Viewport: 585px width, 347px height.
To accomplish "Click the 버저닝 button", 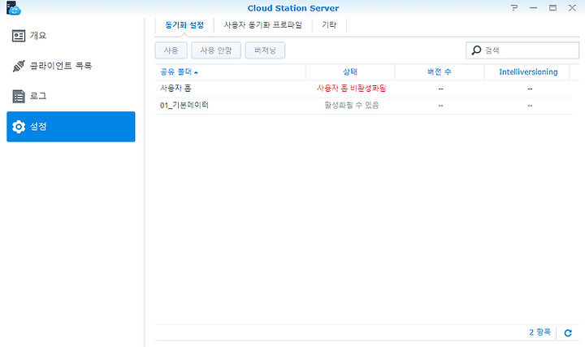I will (x=265, y=50).
